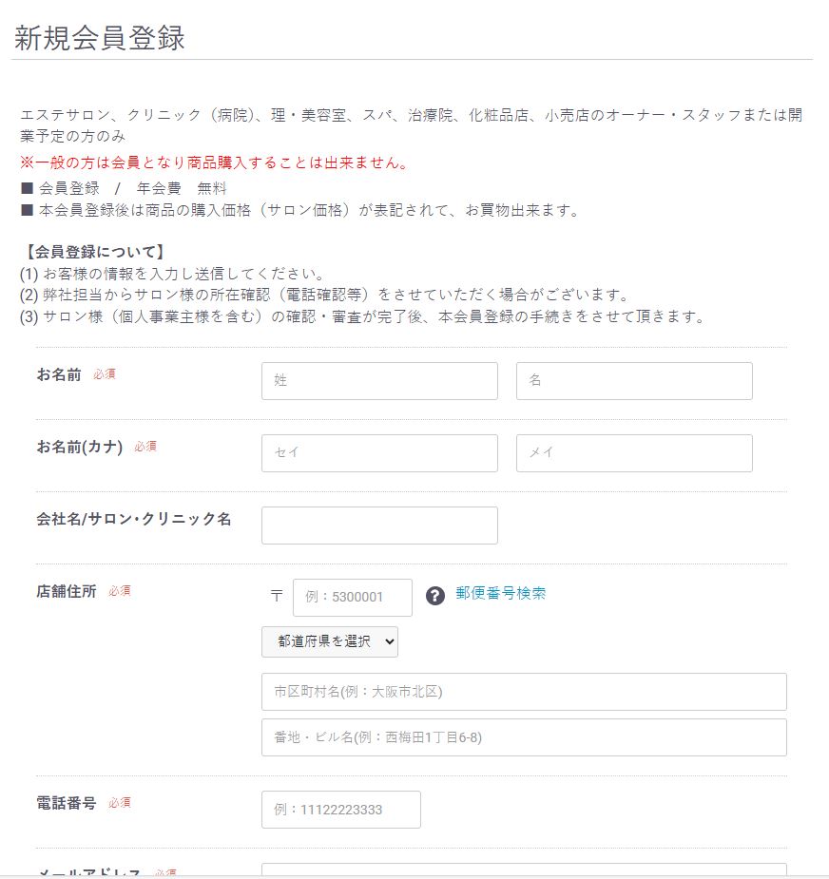Screen dimensions: 829x879
Task: Click the メールアドレス field at the bottom
Action: pyautogui.click(x=524, y=869)
